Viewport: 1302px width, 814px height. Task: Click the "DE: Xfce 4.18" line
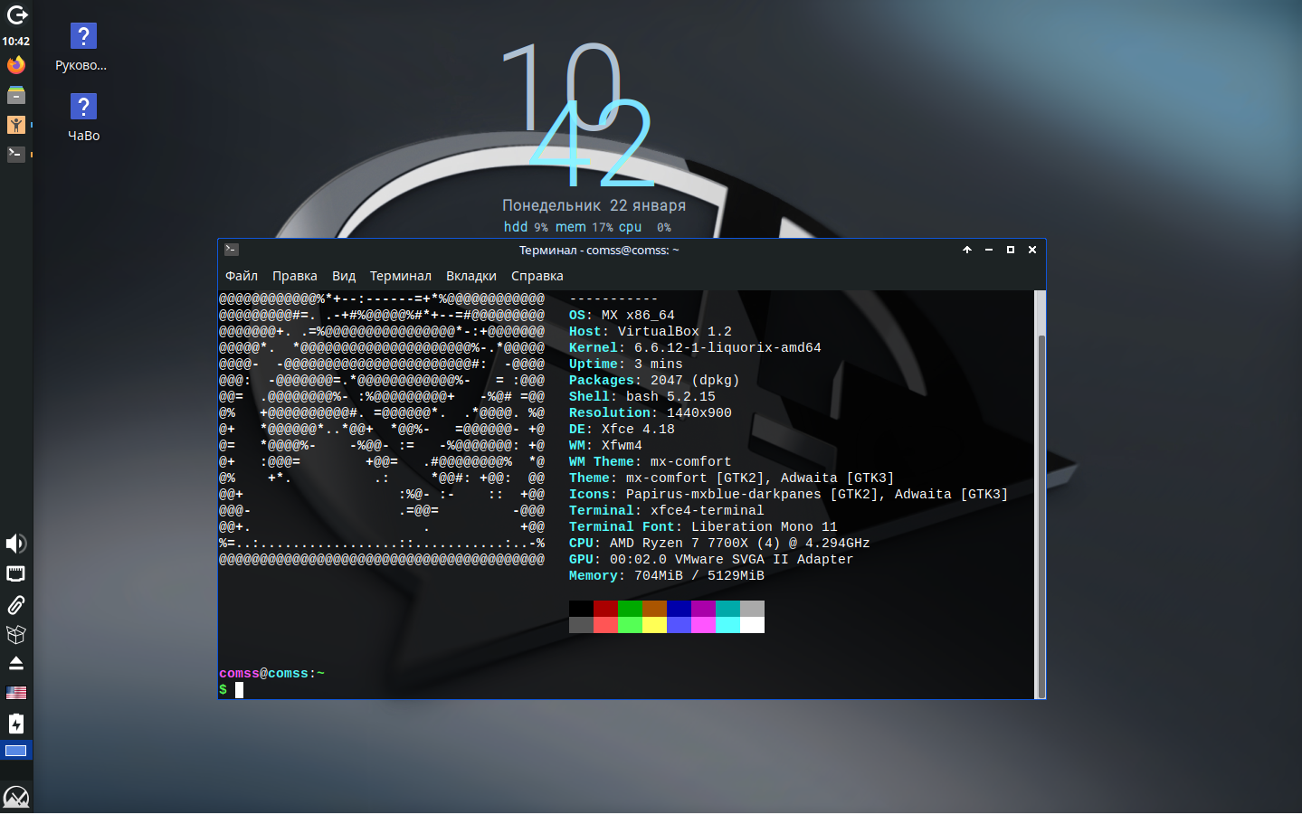coord(622,430)
